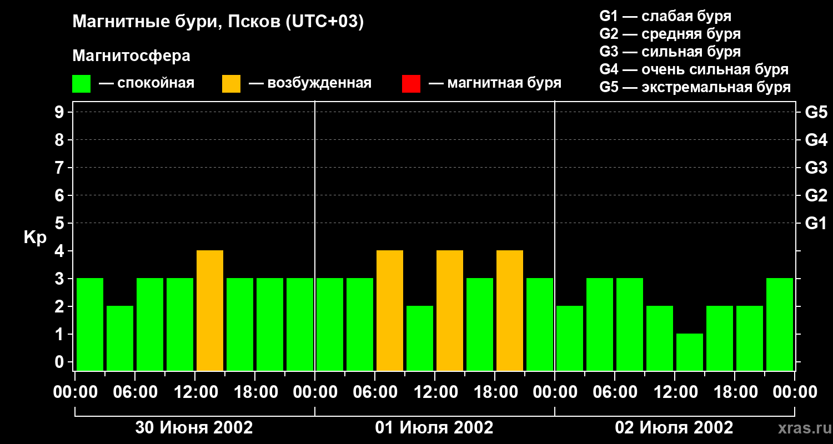Click the final 00:00 time label ending 02 Июля
Screen dimensions: 833x444
tap(795, 392)
